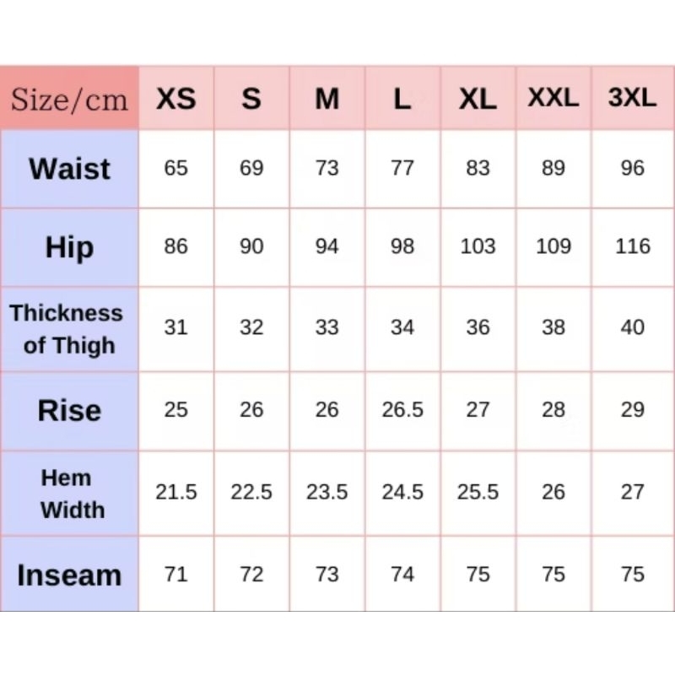Select the XS size column header
The image size is (675, 675).
pos(175,100)
